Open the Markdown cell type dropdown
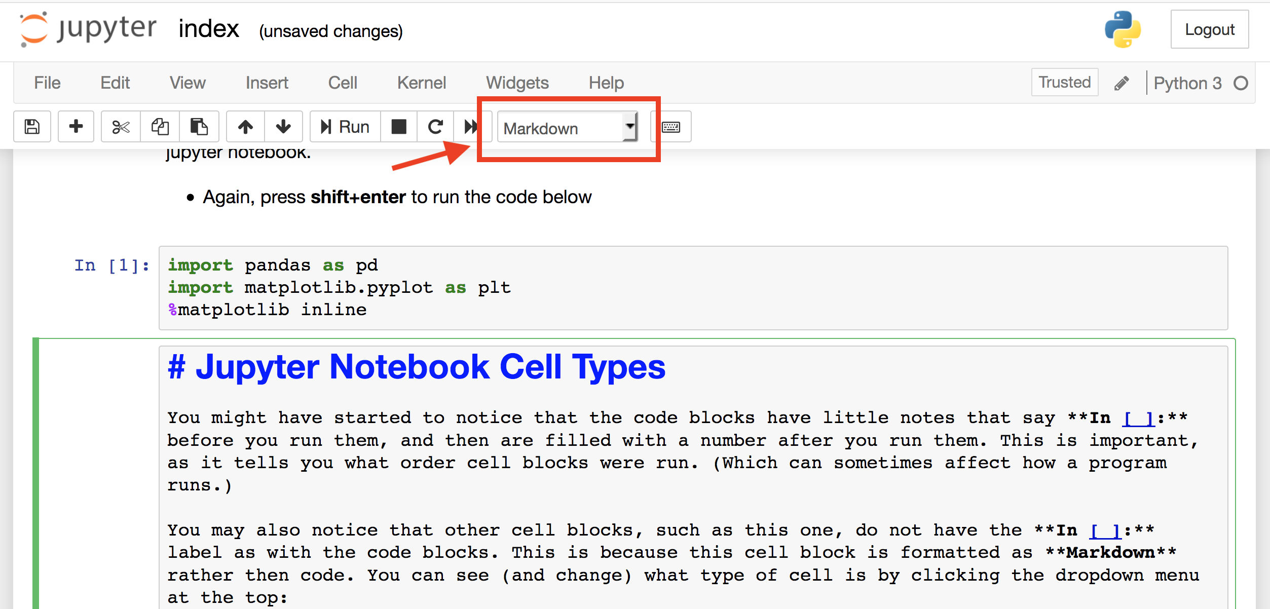 point(567,128)
